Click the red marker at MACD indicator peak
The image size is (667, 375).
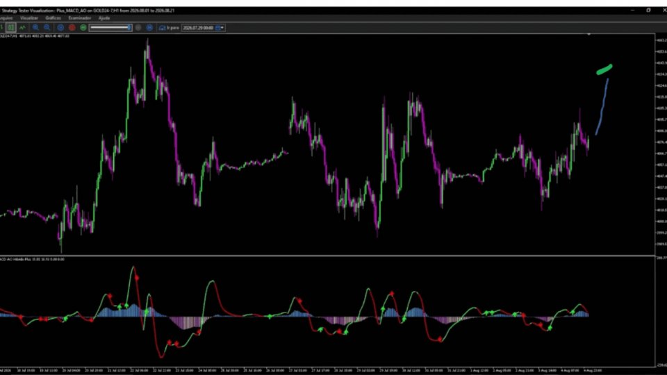[137, 278]
